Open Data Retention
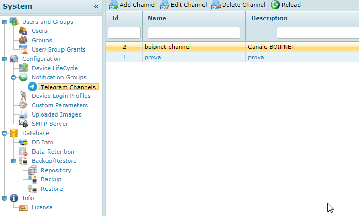The width and height of the screenshot is (359, 216). point(53,152)
